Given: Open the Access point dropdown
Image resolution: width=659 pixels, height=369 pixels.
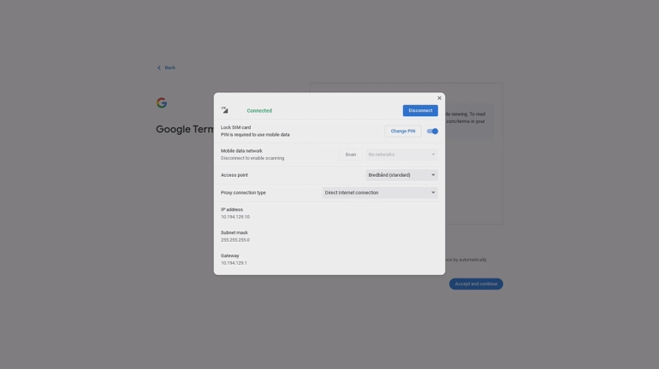Looking at the screenshot, I should pos(401,175).
